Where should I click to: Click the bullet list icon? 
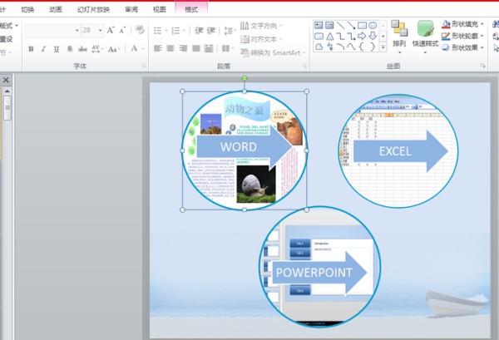coord(158,30)
